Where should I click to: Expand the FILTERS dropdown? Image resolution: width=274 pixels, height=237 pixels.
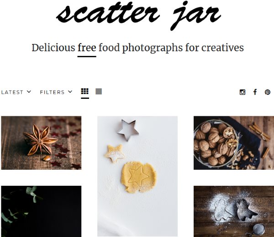pyautogui.click(x=56, y=92)
